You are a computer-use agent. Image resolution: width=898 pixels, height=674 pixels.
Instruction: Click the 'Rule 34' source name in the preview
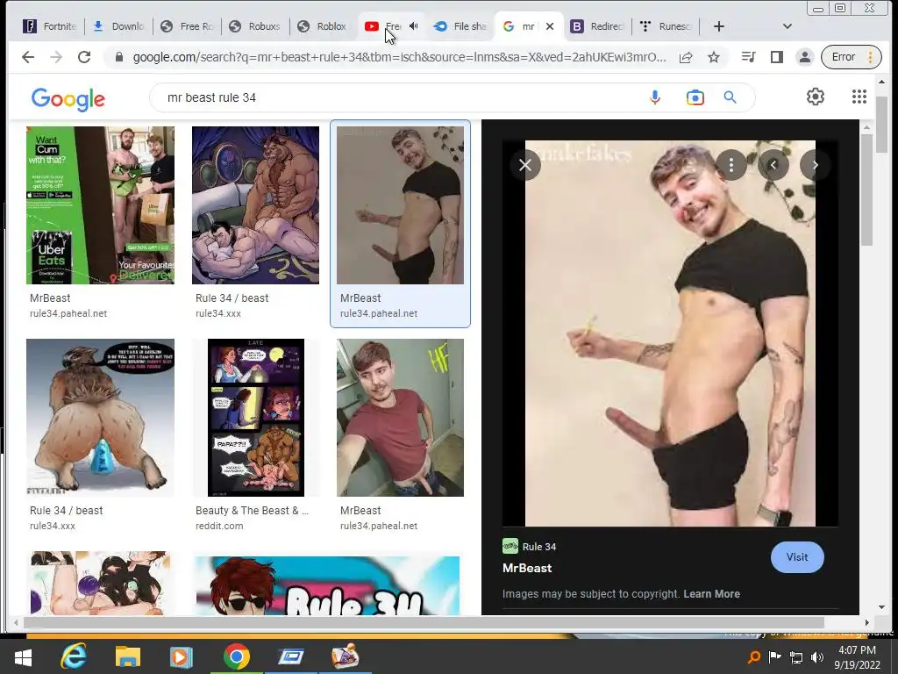539,547
